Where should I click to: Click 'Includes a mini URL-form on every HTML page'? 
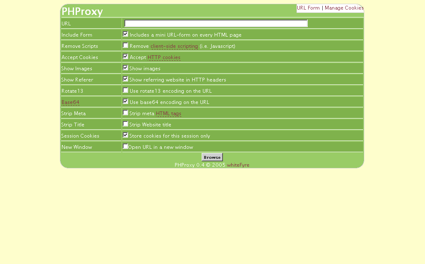click(x=185, y=35)
